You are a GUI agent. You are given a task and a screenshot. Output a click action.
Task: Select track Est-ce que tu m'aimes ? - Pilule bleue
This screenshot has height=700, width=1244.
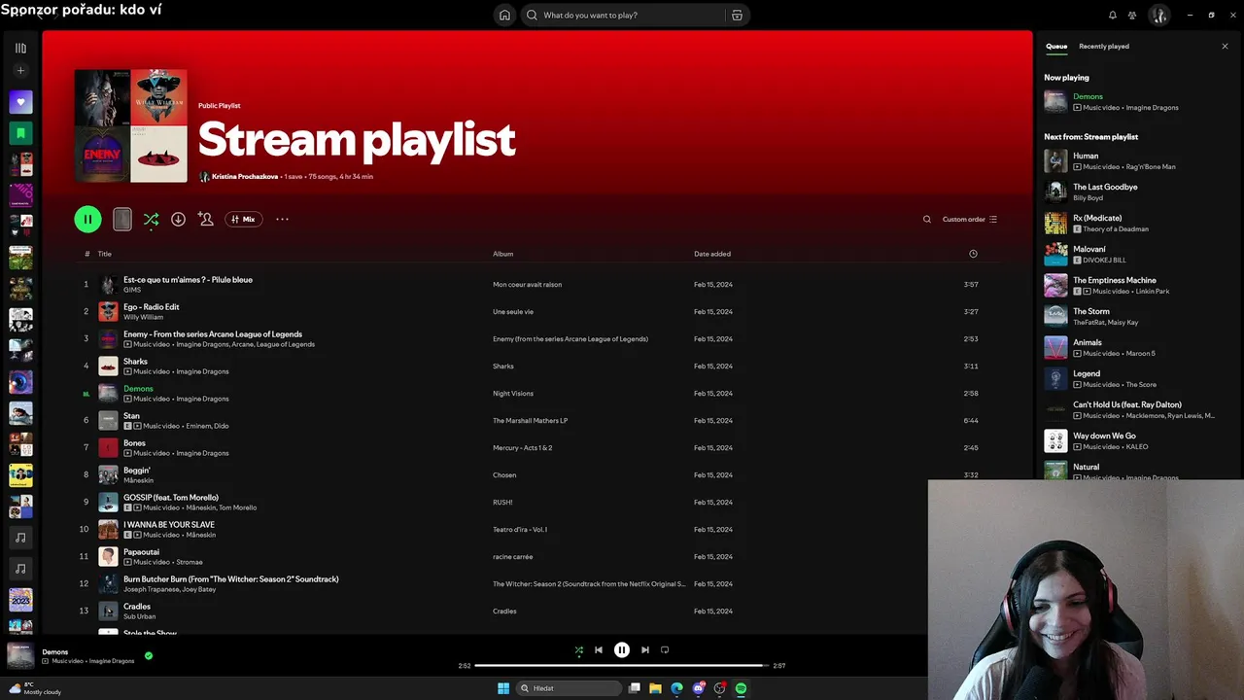coord(188,280)
